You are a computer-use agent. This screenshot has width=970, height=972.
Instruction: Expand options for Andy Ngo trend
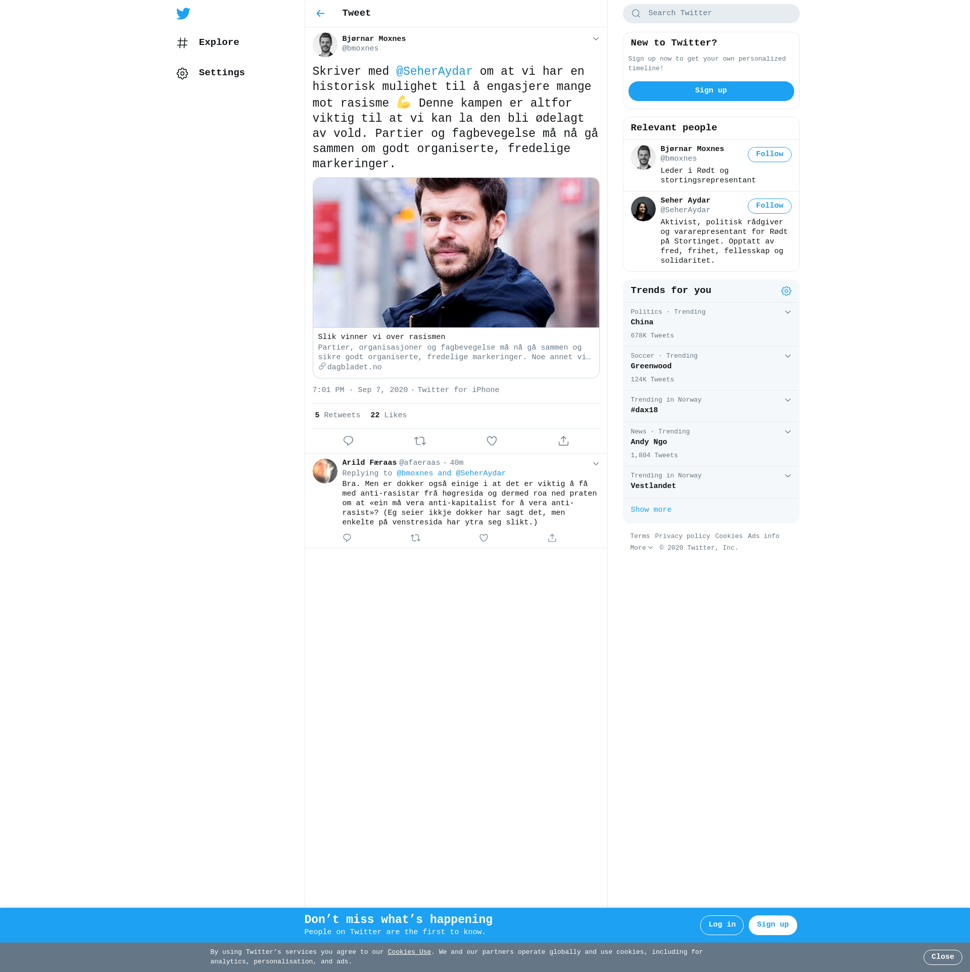788,432
